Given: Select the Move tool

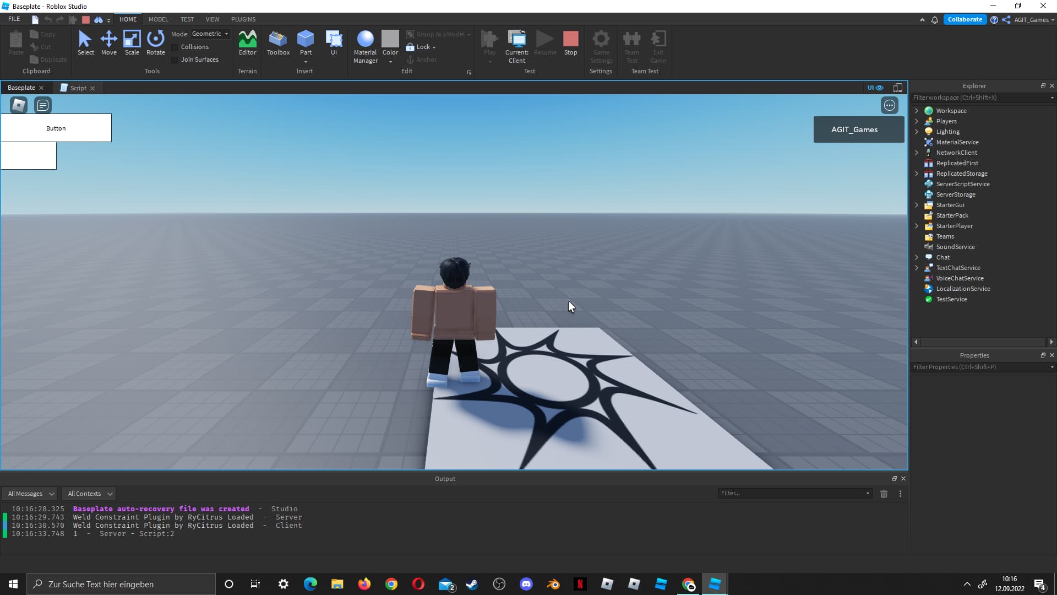Looking at the screenshot, I should tap(108, 42).
